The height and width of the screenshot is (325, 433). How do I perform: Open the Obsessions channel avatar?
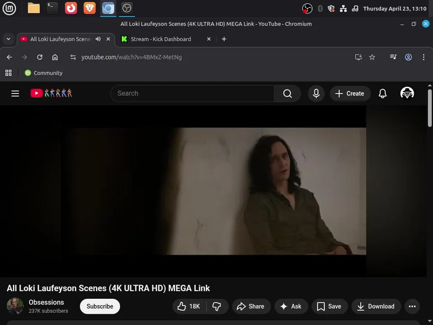15,306
